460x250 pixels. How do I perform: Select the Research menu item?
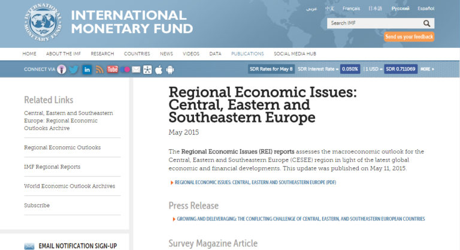102,54
